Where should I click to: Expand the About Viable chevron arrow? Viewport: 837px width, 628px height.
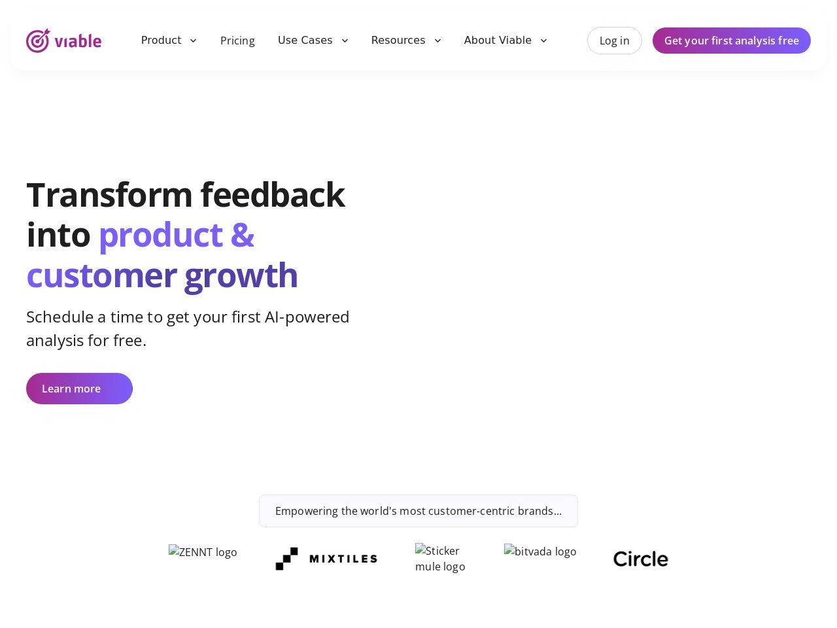pyautogui.click(x=543, y=41)
